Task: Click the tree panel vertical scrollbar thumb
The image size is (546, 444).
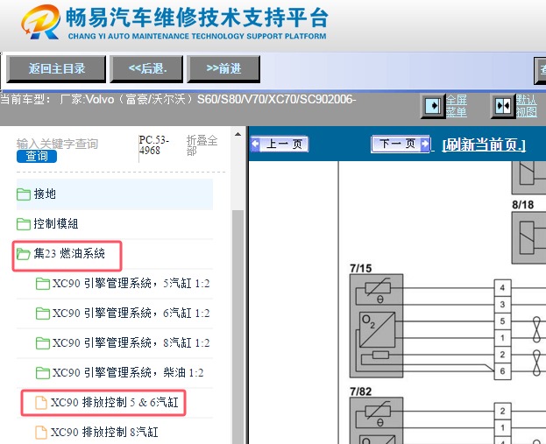Action: point(238,327)
